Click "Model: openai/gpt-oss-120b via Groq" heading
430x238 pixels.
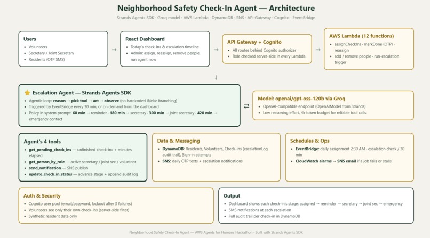pos(301,99)
